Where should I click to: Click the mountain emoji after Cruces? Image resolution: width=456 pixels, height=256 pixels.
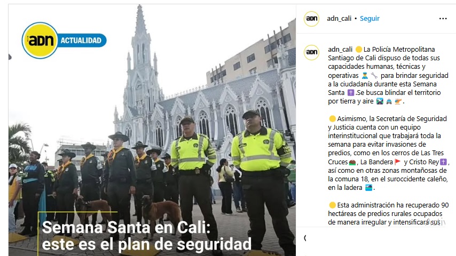[x=352, y=162]
